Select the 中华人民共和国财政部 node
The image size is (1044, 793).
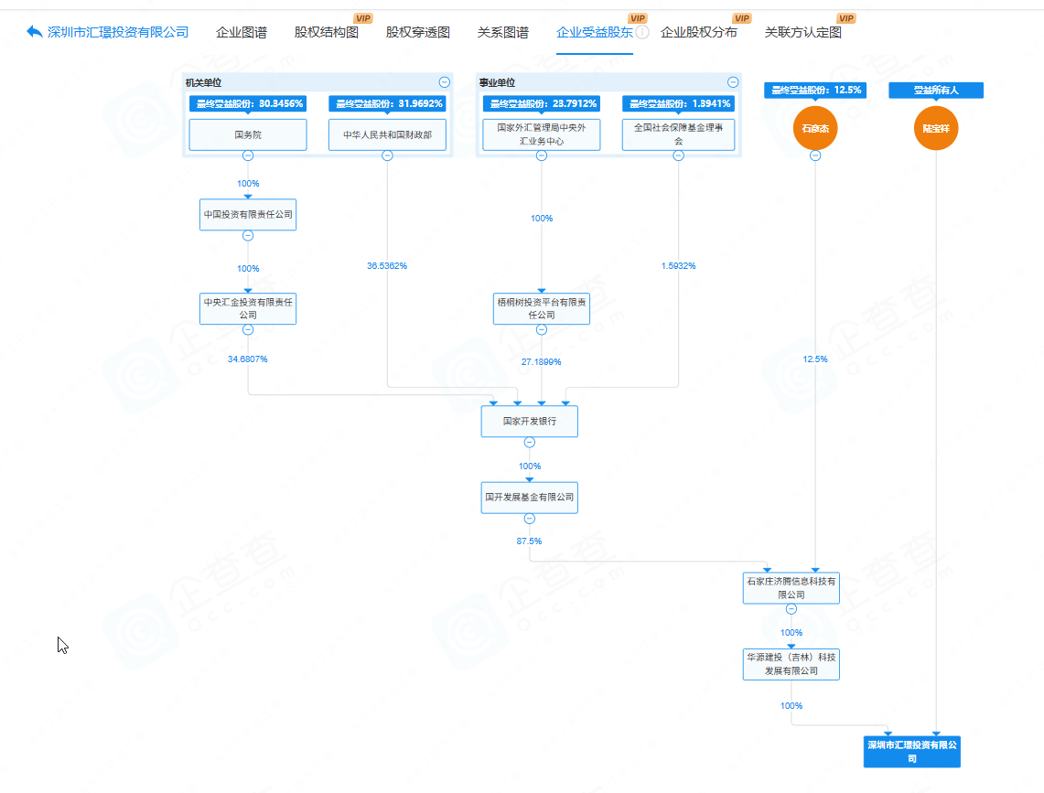(x=387, y=134)
